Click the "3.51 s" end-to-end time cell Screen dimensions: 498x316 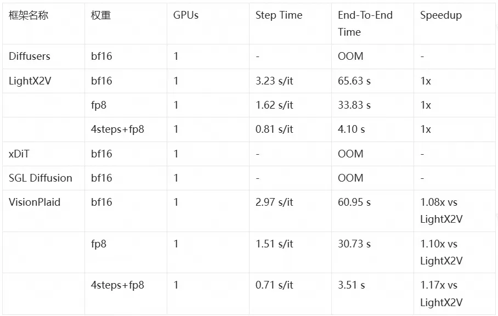click(352, 285)
